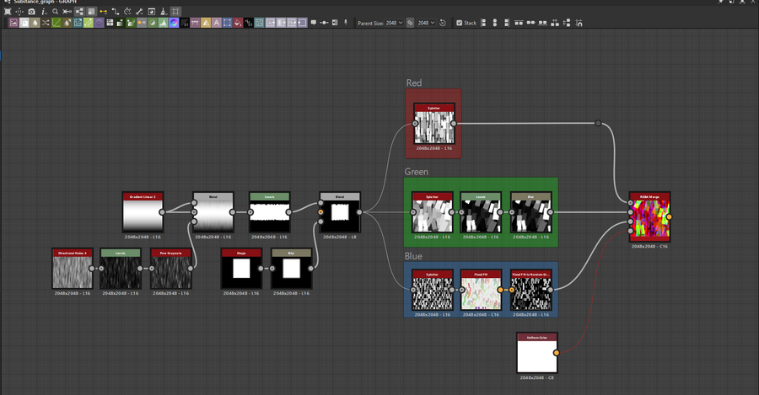Toggle the parent size link lock

[410, 23]
